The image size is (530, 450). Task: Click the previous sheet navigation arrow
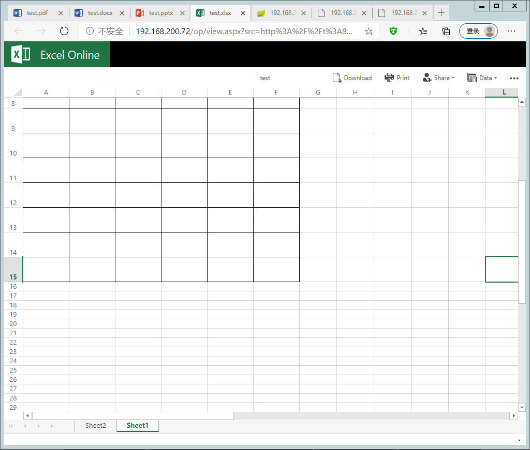pyautogui.click(x=25, y=426)
